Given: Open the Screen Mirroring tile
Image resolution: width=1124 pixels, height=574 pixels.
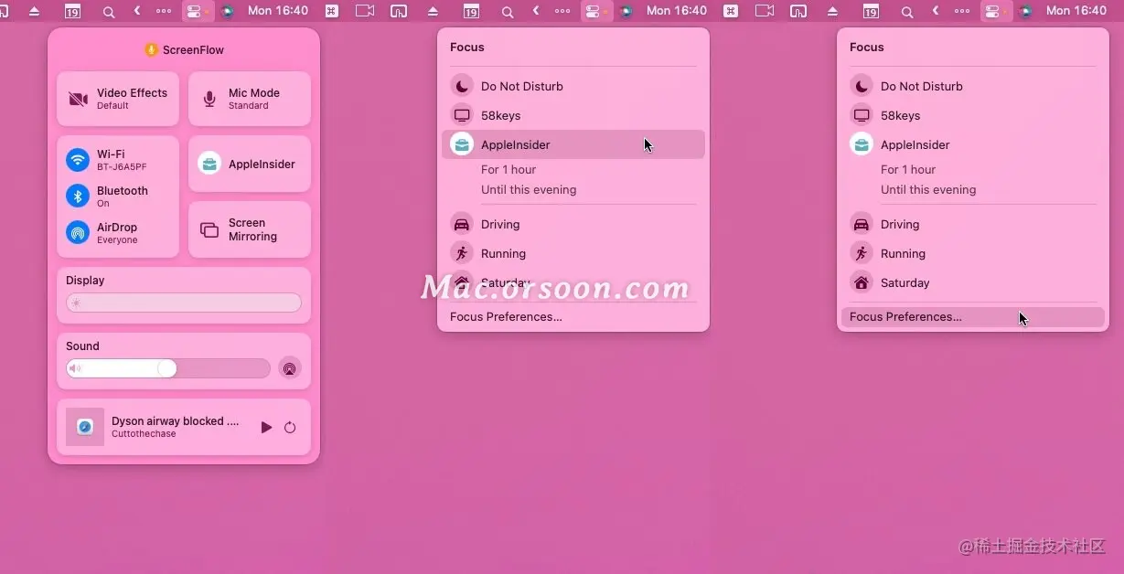Looking at the screenshot, I should [249, 229].
